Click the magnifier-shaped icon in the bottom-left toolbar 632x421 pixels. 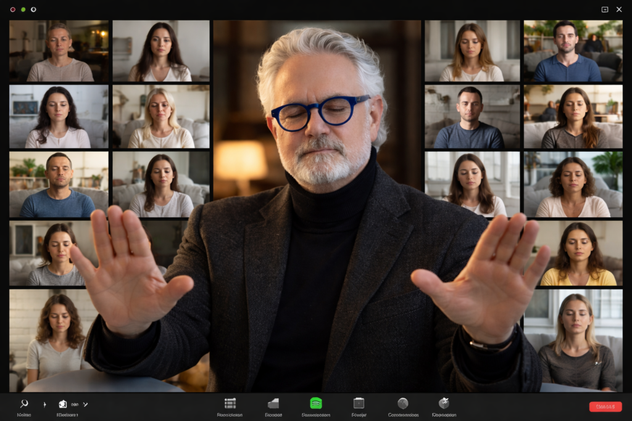(24, 404)
